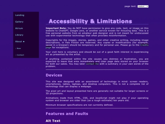Select the About nav item
This screenshot has height=124, width=165.
pyautogui.click(x=20, y=42)
